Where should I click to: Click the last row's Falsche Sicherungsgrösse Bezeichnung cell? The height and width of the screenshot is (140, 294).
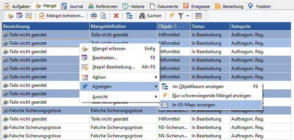(x=46, y=136)
